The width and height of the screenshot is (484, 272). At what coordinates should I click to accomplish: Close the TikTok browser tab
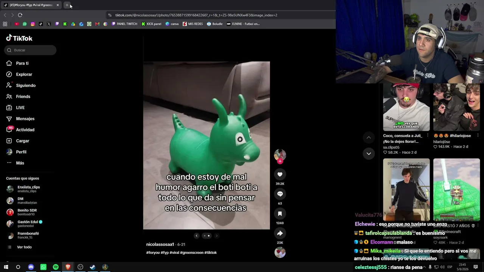pyautogui.click(x=58, y=5)
